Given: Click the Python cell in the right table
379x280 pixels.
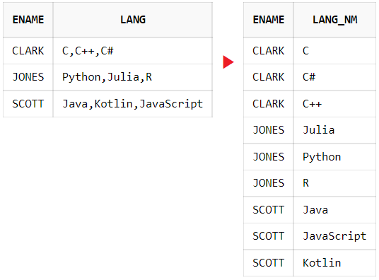Looking at the screenshot, I should click(x=334, y=157).
